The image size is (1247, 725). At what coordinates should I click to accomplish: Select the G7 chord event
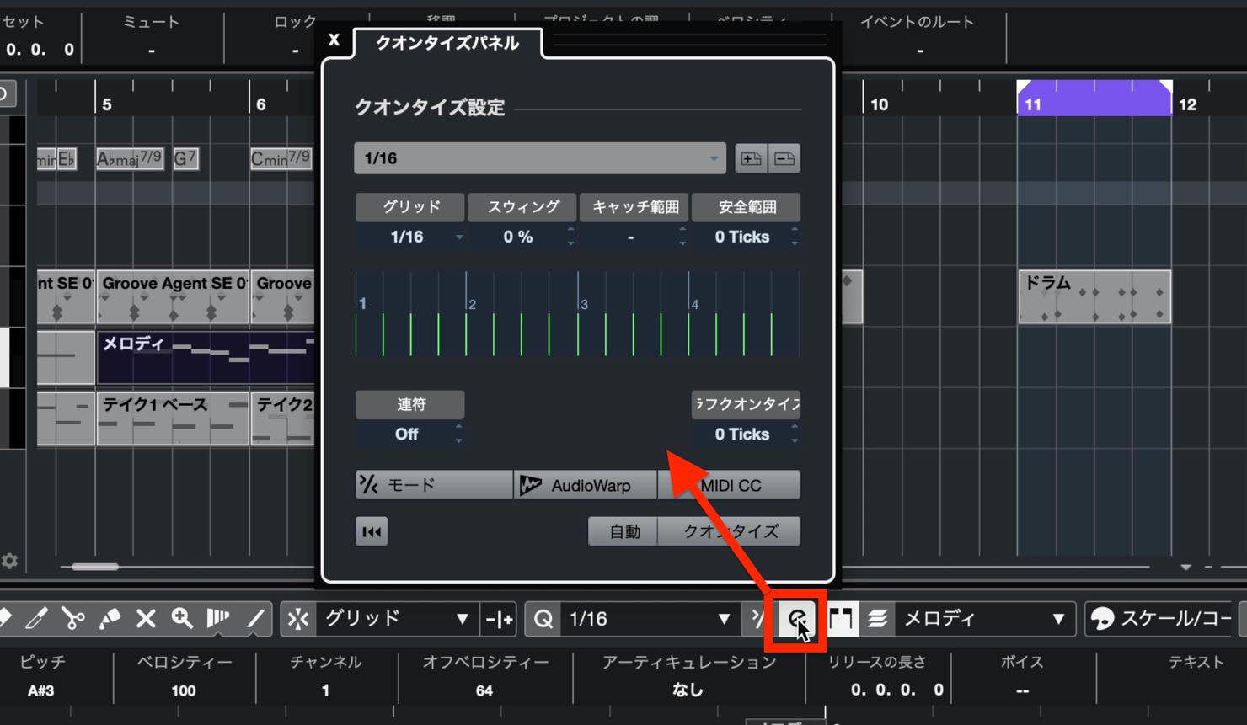point(185,158)
